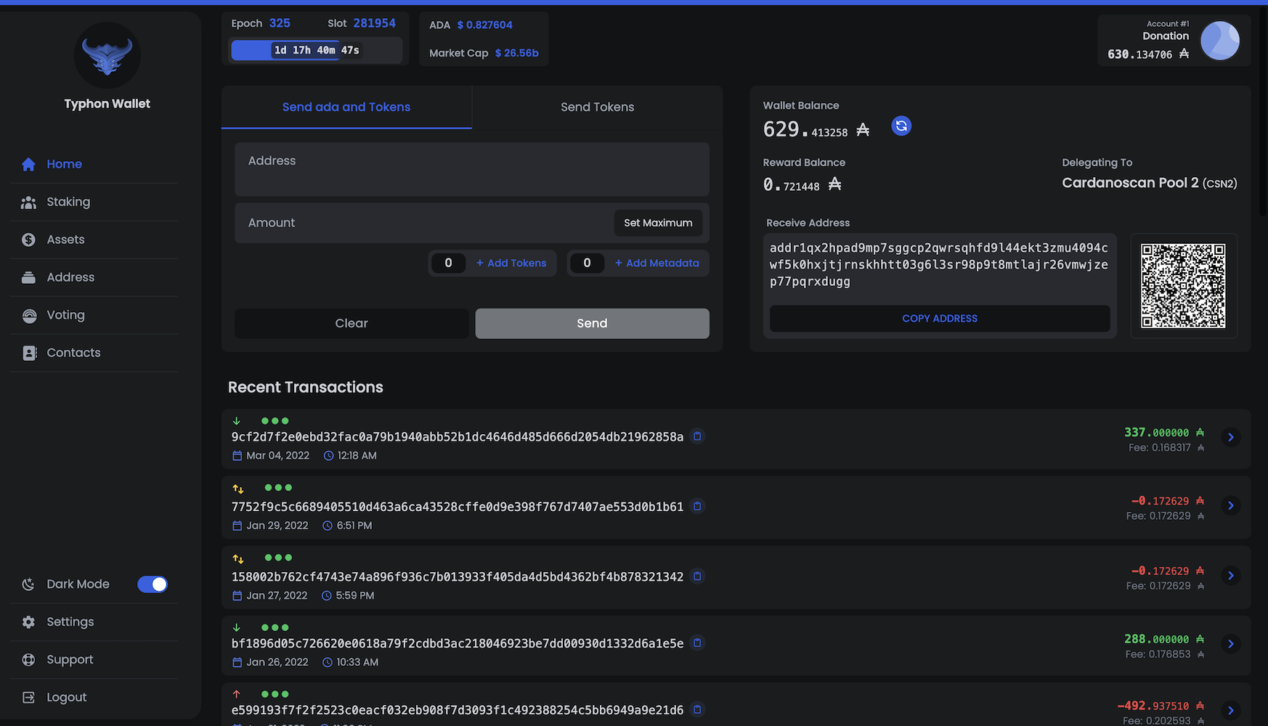Click the moon icon beside Dark Mode
Screen dimensions: 1268x726
click(x=28, y=584)
